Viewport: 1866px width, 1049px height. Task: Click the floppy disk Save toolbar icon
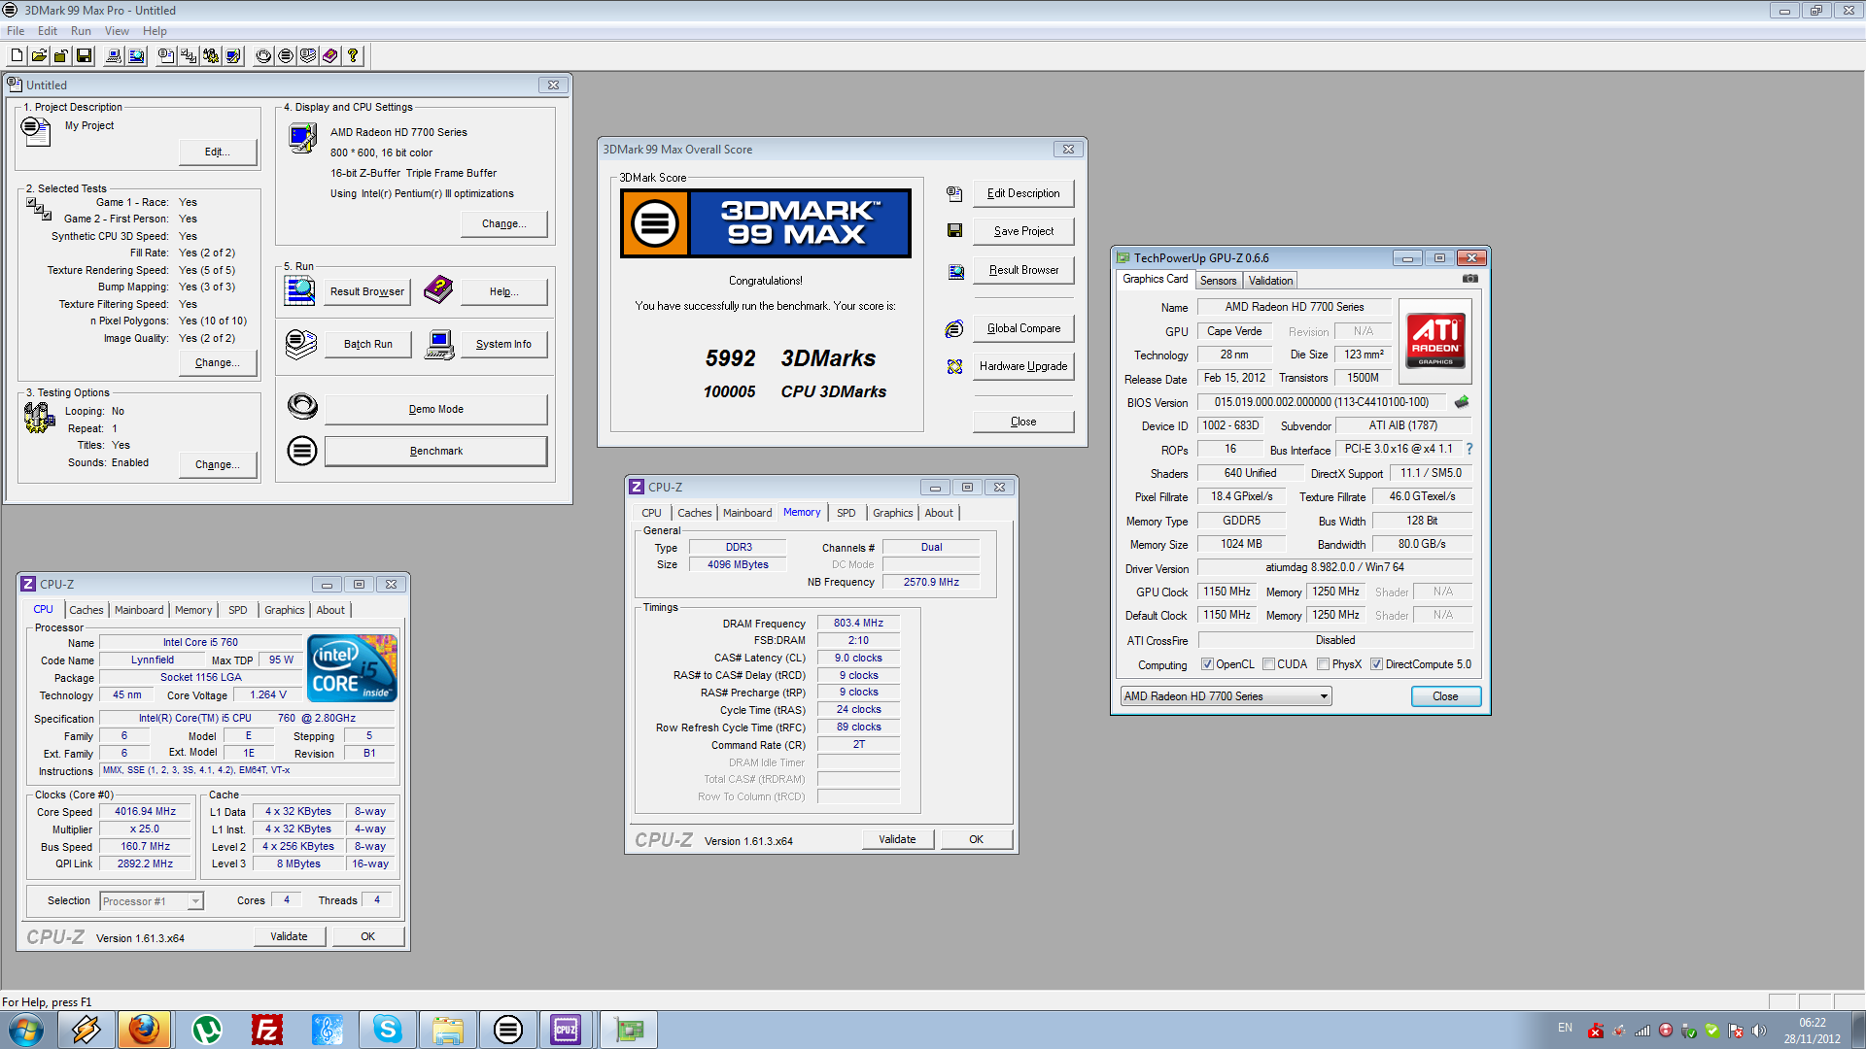coord(84,55)
